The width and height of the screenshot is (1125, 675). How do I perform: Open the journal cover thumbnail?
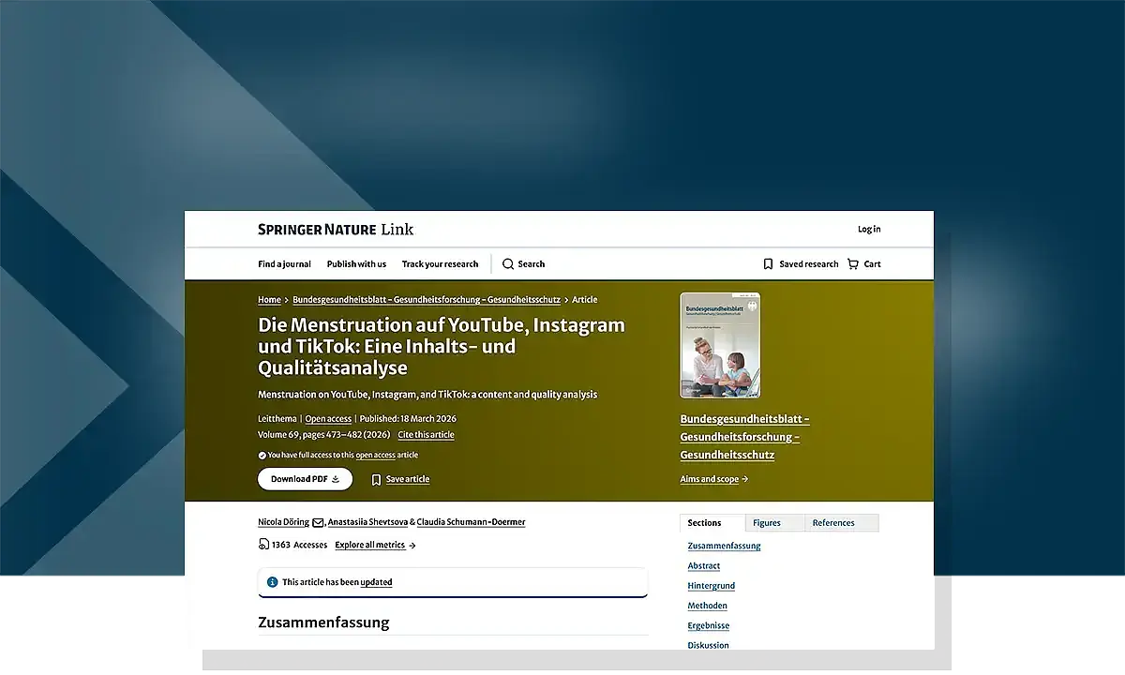coord(720,345)
